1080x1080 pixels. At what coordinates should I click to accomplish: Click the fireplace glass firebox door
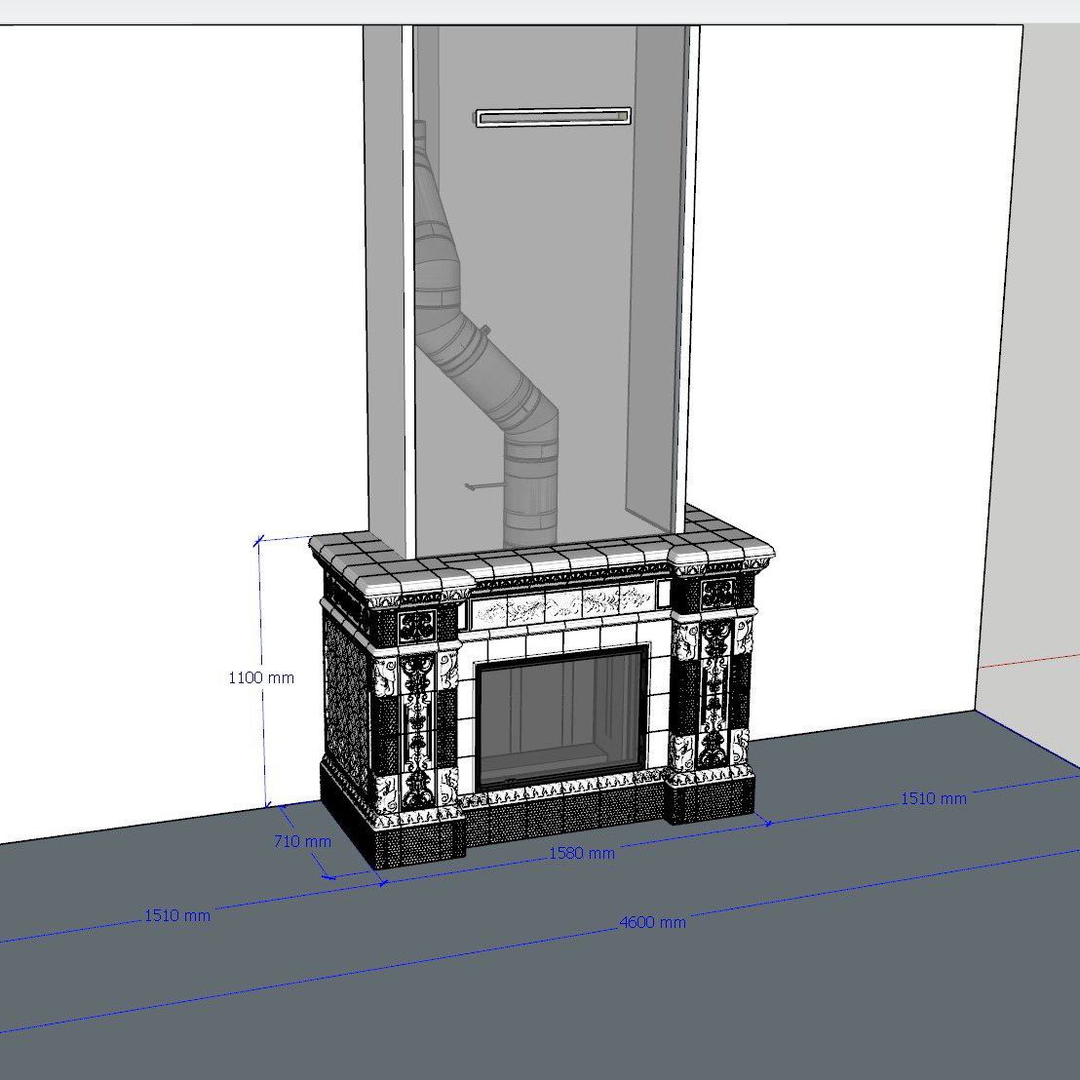coord(560,716)
